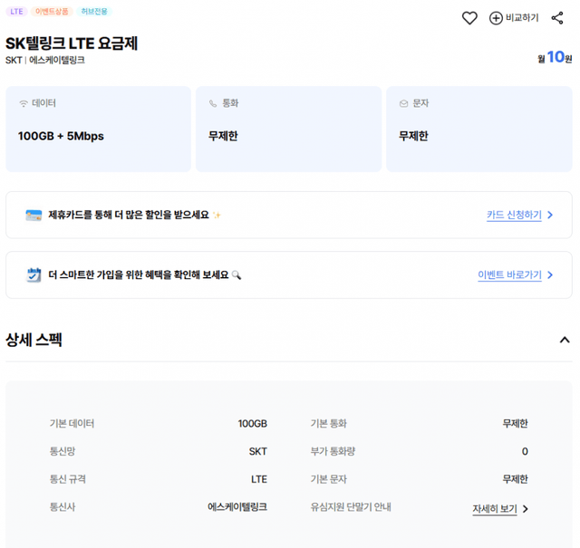580x548 pixels.
Task: Select the 이벤트상품 tag badge
Action: point(52,12)
